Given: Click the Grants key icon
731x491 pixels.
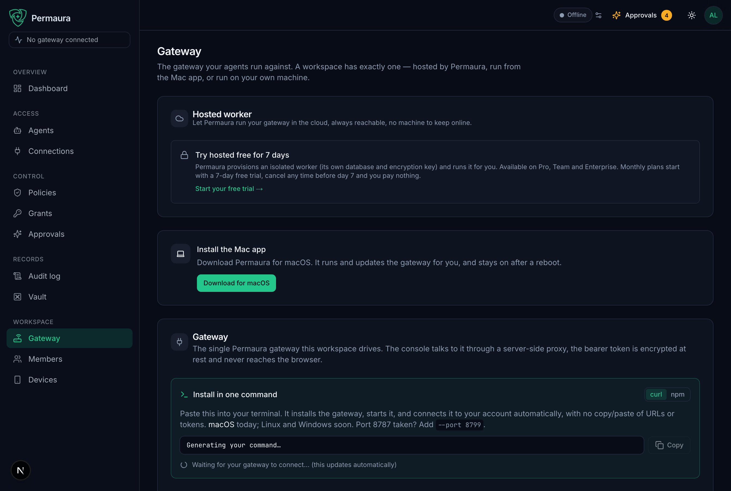Looking at the screenshot, I should click(17, 213).
